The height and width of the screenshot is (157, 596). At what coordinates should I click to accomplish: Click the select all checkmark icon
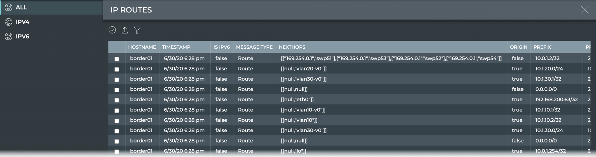click(112, 30)
